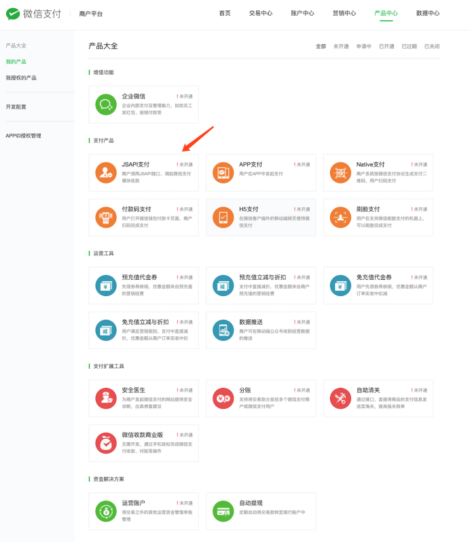This screenshot has height=542, width=470.
Task: Open 开发配置 in the sidebar
Action: (16, 107)
